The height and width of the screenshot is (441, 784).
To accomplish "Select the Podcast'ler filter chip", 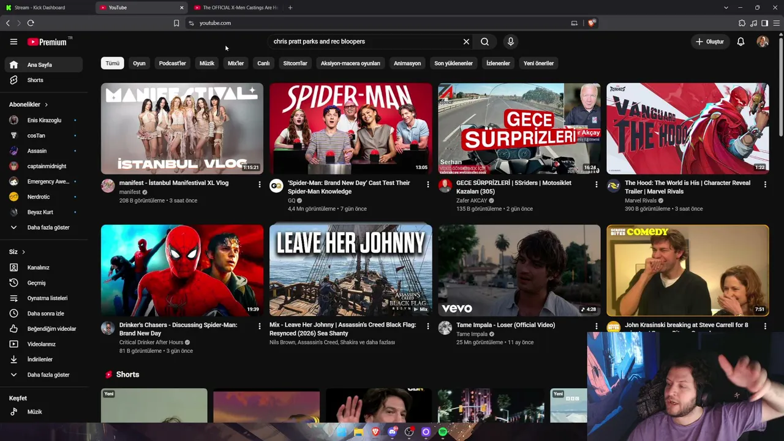I will [x=172, y=63].
